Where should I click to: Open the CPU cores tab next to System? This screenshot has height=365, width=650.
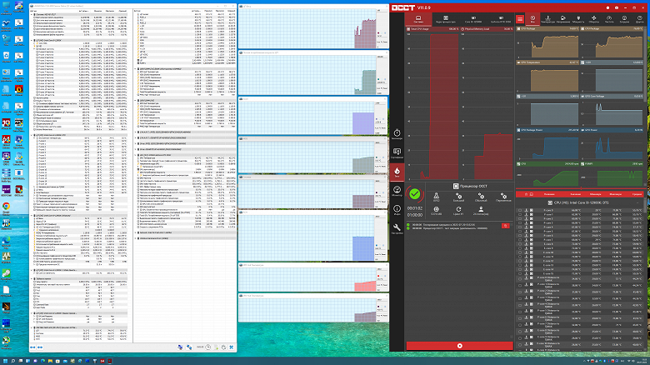(446, 19)
